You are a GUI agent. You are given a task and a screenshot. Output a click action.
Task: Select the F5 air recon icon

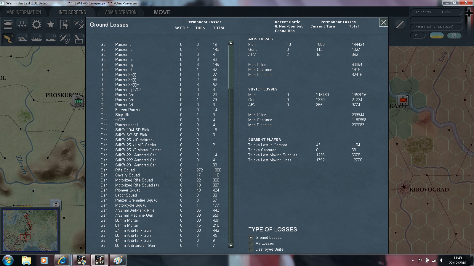pos(65,39)
